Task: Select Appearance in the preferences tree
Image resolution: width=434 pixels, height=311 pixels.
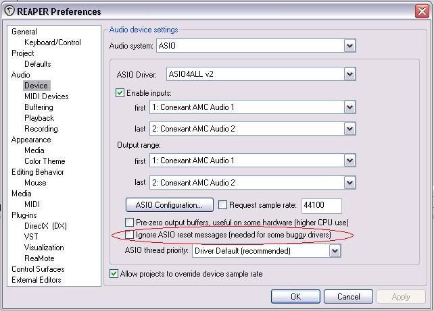Action: [x=31, y=140]
